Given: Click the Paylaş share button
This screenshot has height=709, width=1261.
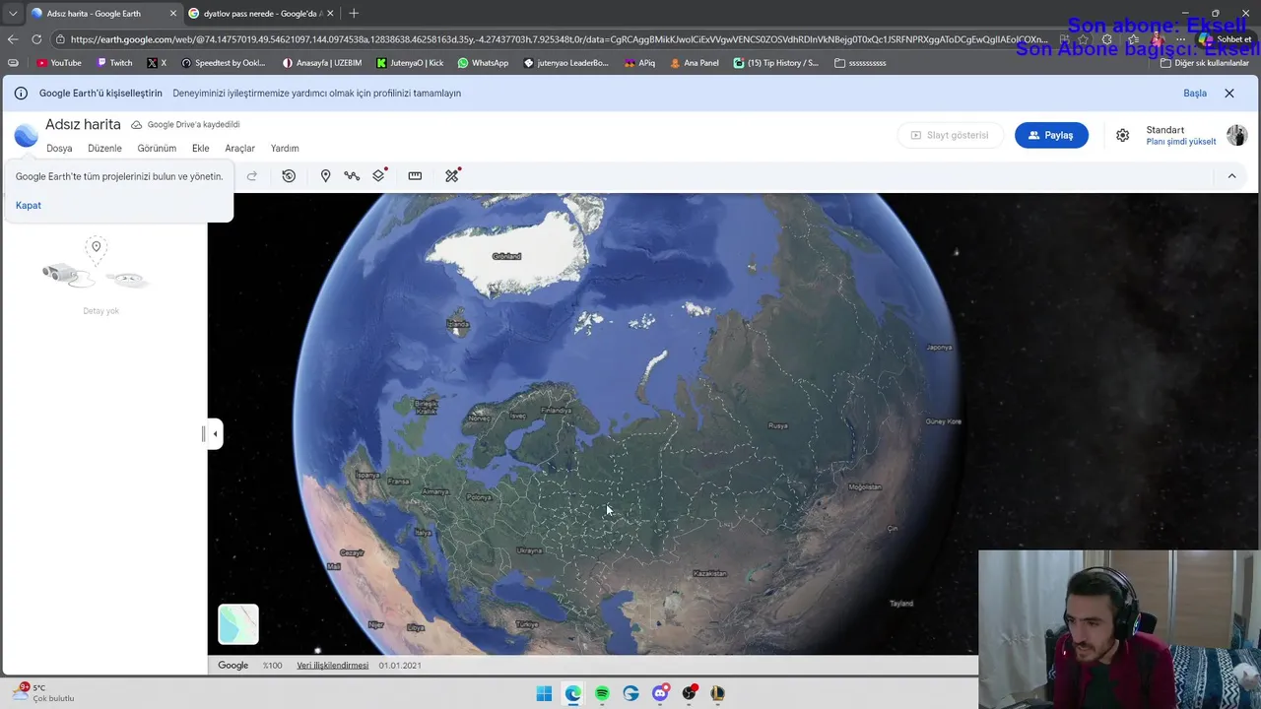Looking at the screenshot, I should pyautogui.click(x=1051, y=135).
